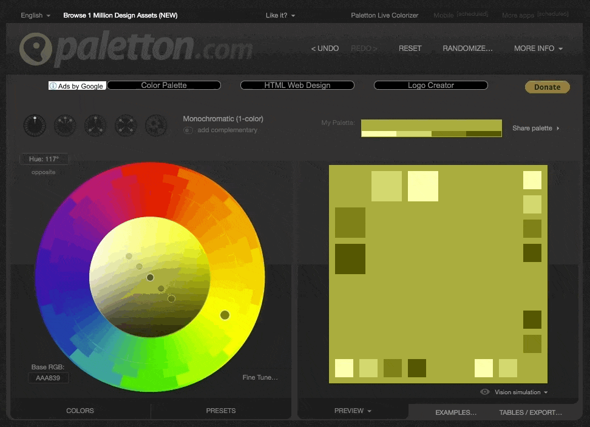Click the large medium-dark olive preview square
590x427 pixels.
350,223
